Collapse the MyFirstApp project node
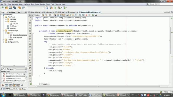This screenshot has height=97, width=173. point(1,15)
